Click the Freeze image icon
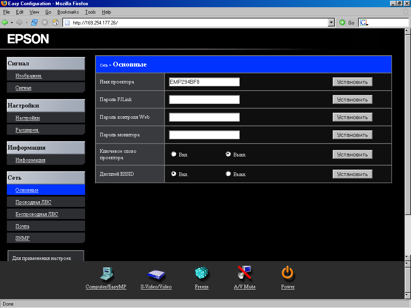Screen dimensions: 411x308 click(x=201, y=273)
